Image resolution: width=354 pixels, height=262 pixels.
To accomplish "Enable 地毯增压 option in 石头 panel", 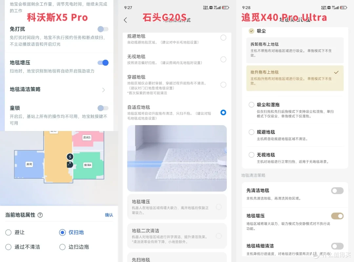I will pos(219,207).
